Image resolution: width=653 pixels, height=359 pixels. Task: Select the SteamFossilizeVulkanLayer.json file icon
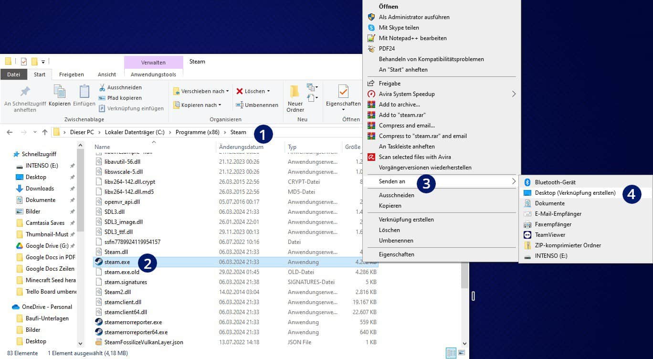[99, 342]
